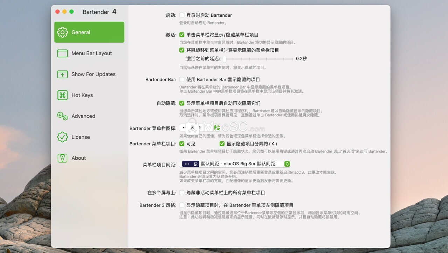Click the Menu Bar Layout window icon
448x253 pixels.
point(62,53)
